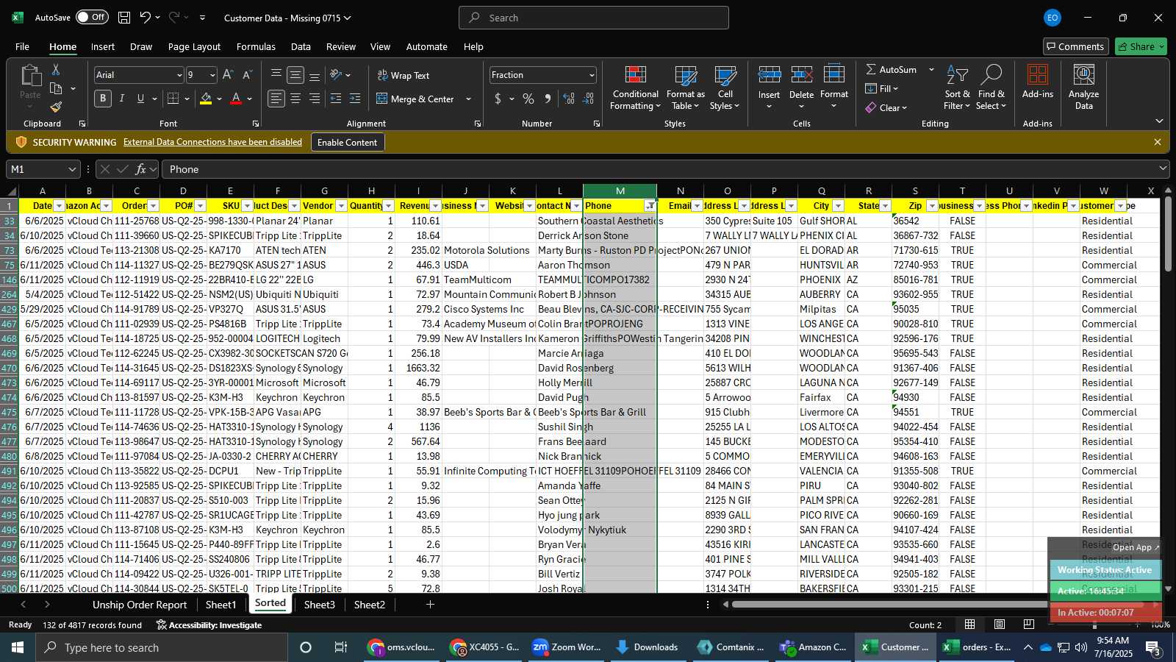The image size is (1176, 662).
Task: Open Fill Color yellow swatch
Action: (x=206, y=99)
